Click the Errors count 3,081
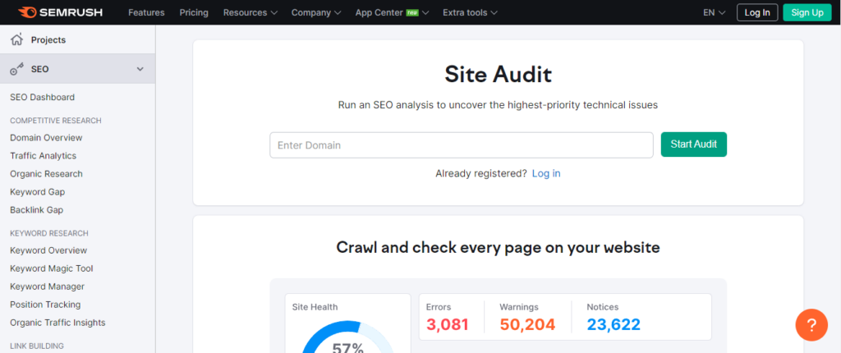 coord(448,324)
